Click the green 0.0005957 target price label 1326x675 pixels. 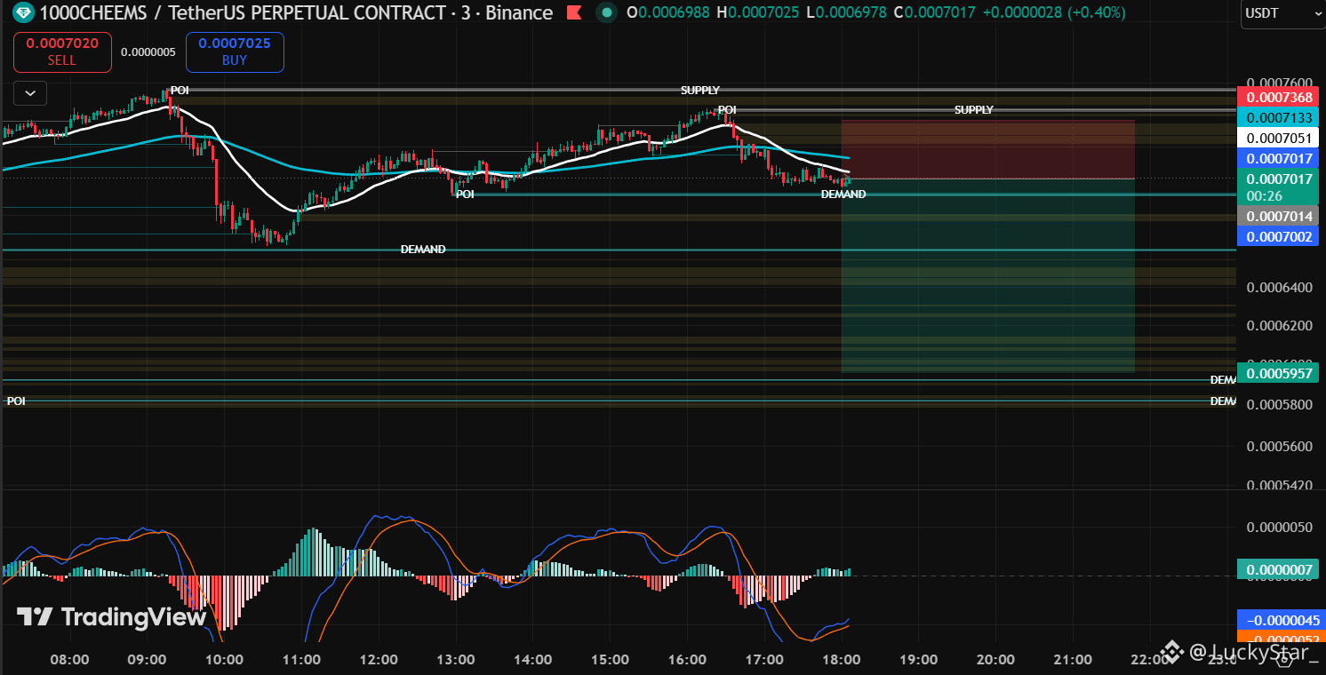click(x=1279, y=373)
